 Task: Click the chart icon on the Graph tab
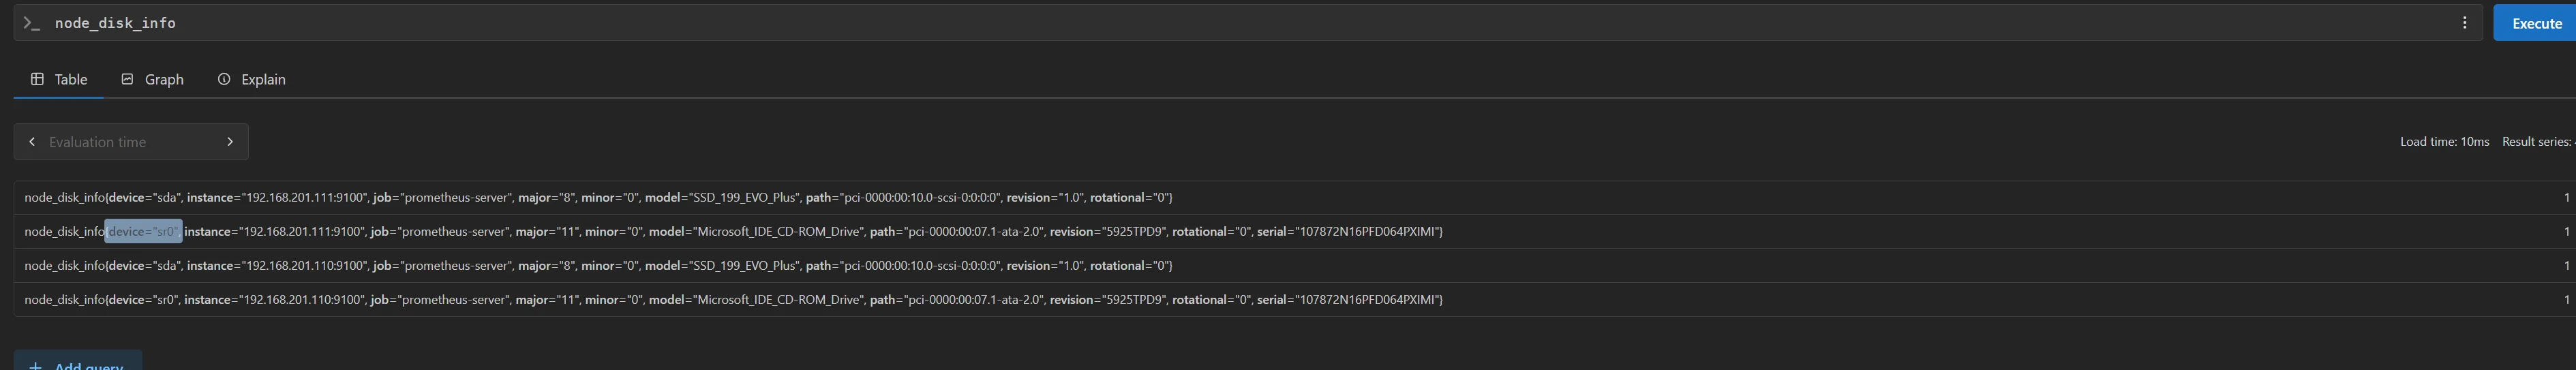tap(127, 79)
